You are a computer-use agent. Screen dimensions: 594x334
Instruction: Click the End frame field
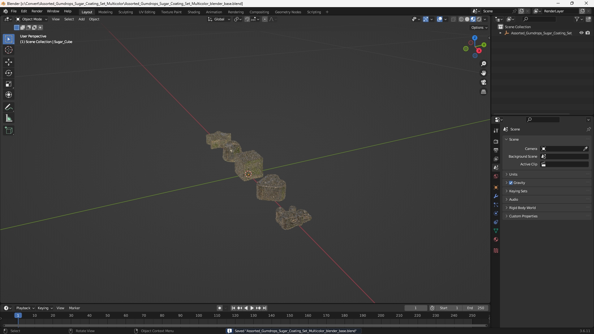[x=476, y=308]
